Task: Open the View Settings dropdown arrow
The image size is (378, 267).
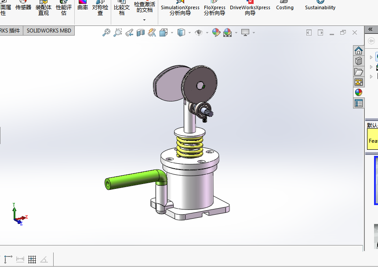Action: pos(254,32)
